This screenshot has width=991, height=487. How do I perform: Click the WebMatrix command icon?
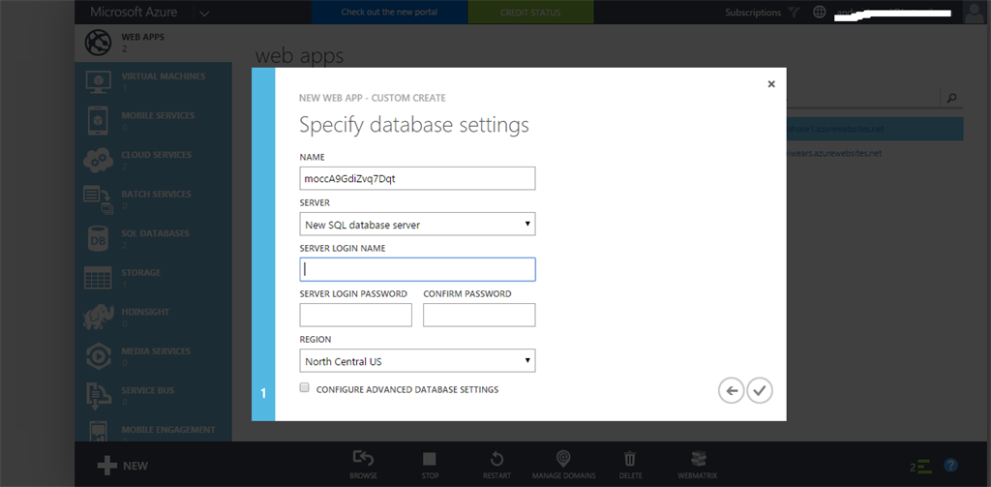[x=698, y=459]
